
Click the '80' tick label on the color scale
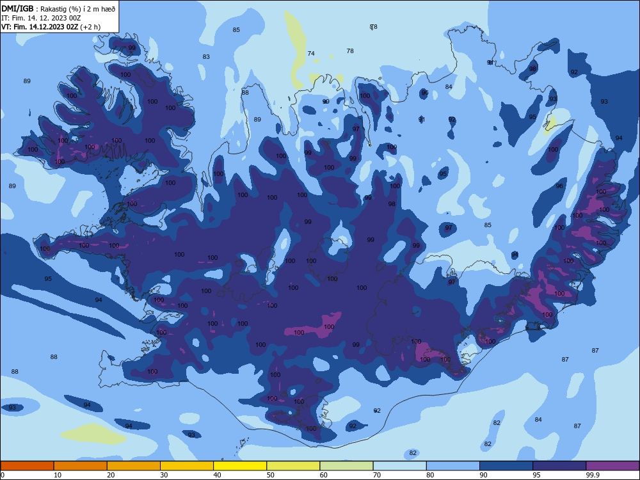click(x=430, y=475)
